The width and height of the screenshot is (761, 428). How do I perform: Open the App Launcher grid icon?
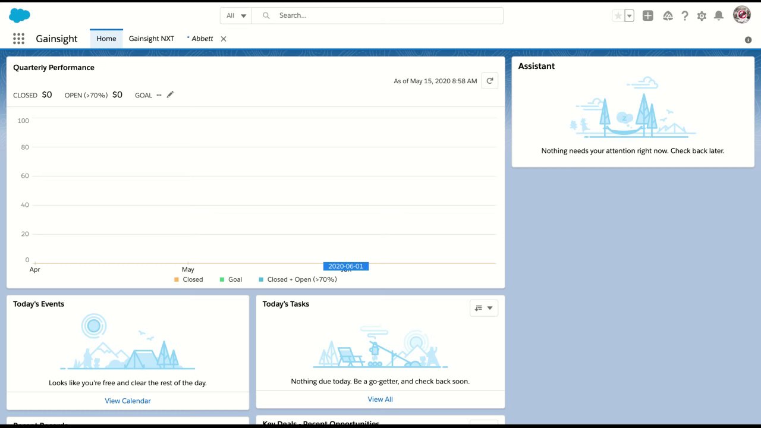coord(18,39)
